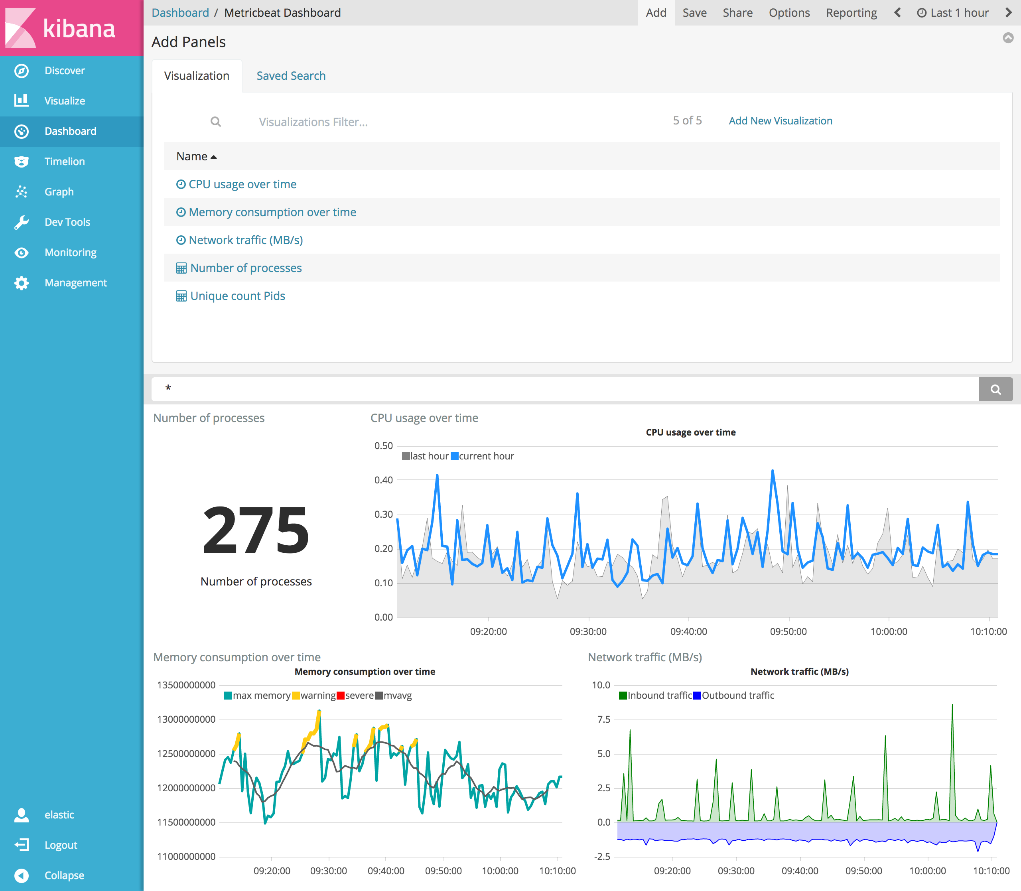Open Discover from the sidebar
The height and width of the screenshot is (891, 1021).
[64, 71]
